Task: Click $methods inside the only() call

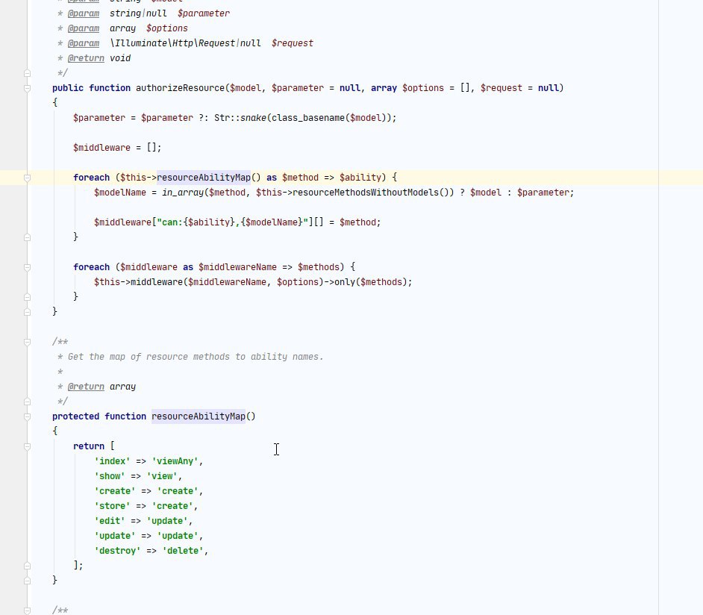Action: point(381,282)
